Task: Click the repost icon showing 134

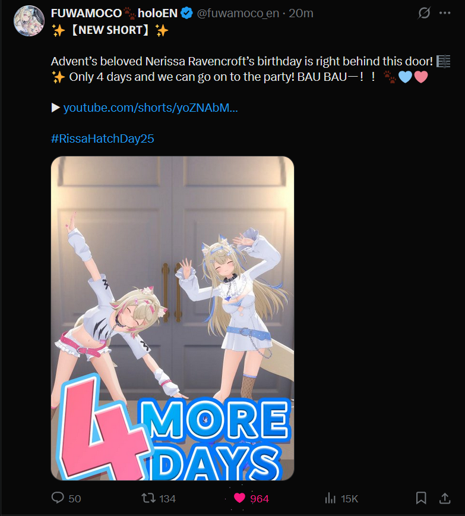Action: coord(148,498)
